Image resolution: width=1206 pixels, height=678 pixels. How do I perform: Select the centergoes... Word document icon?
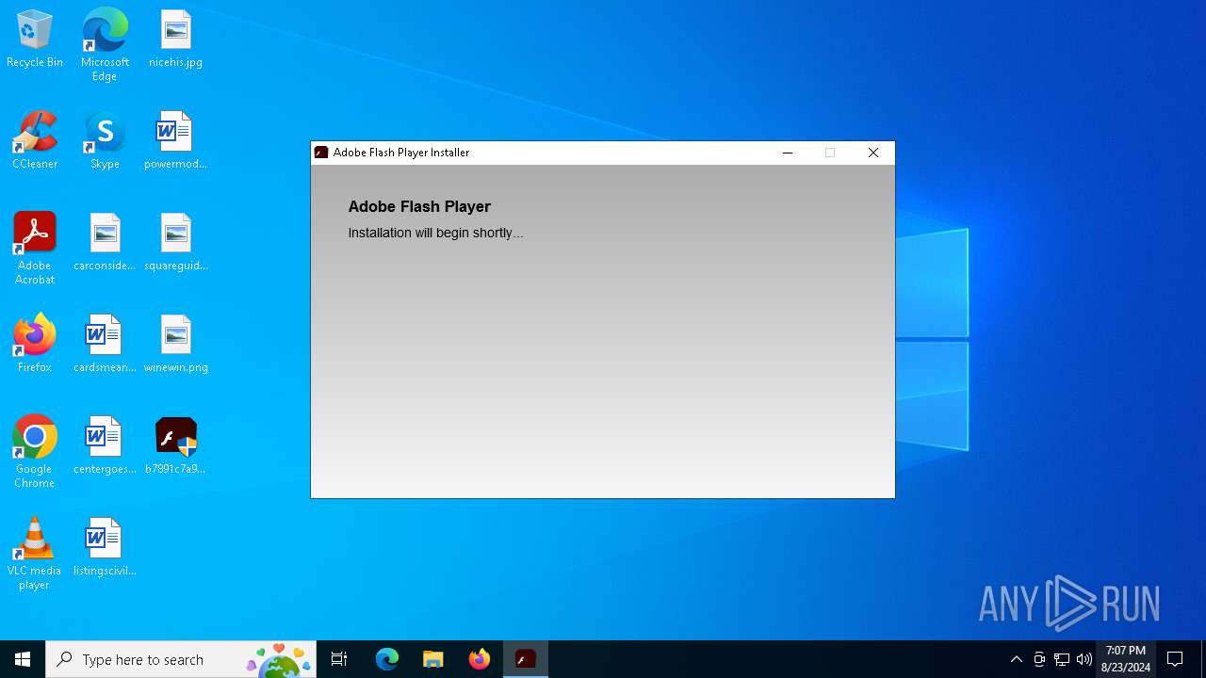pos(105,446)
